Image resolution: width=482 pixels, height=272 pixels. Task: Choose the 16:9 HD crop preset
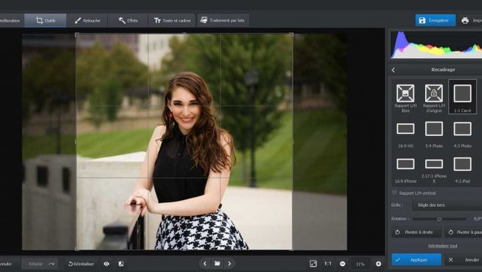pyautogui.click(x=405, y=132)
